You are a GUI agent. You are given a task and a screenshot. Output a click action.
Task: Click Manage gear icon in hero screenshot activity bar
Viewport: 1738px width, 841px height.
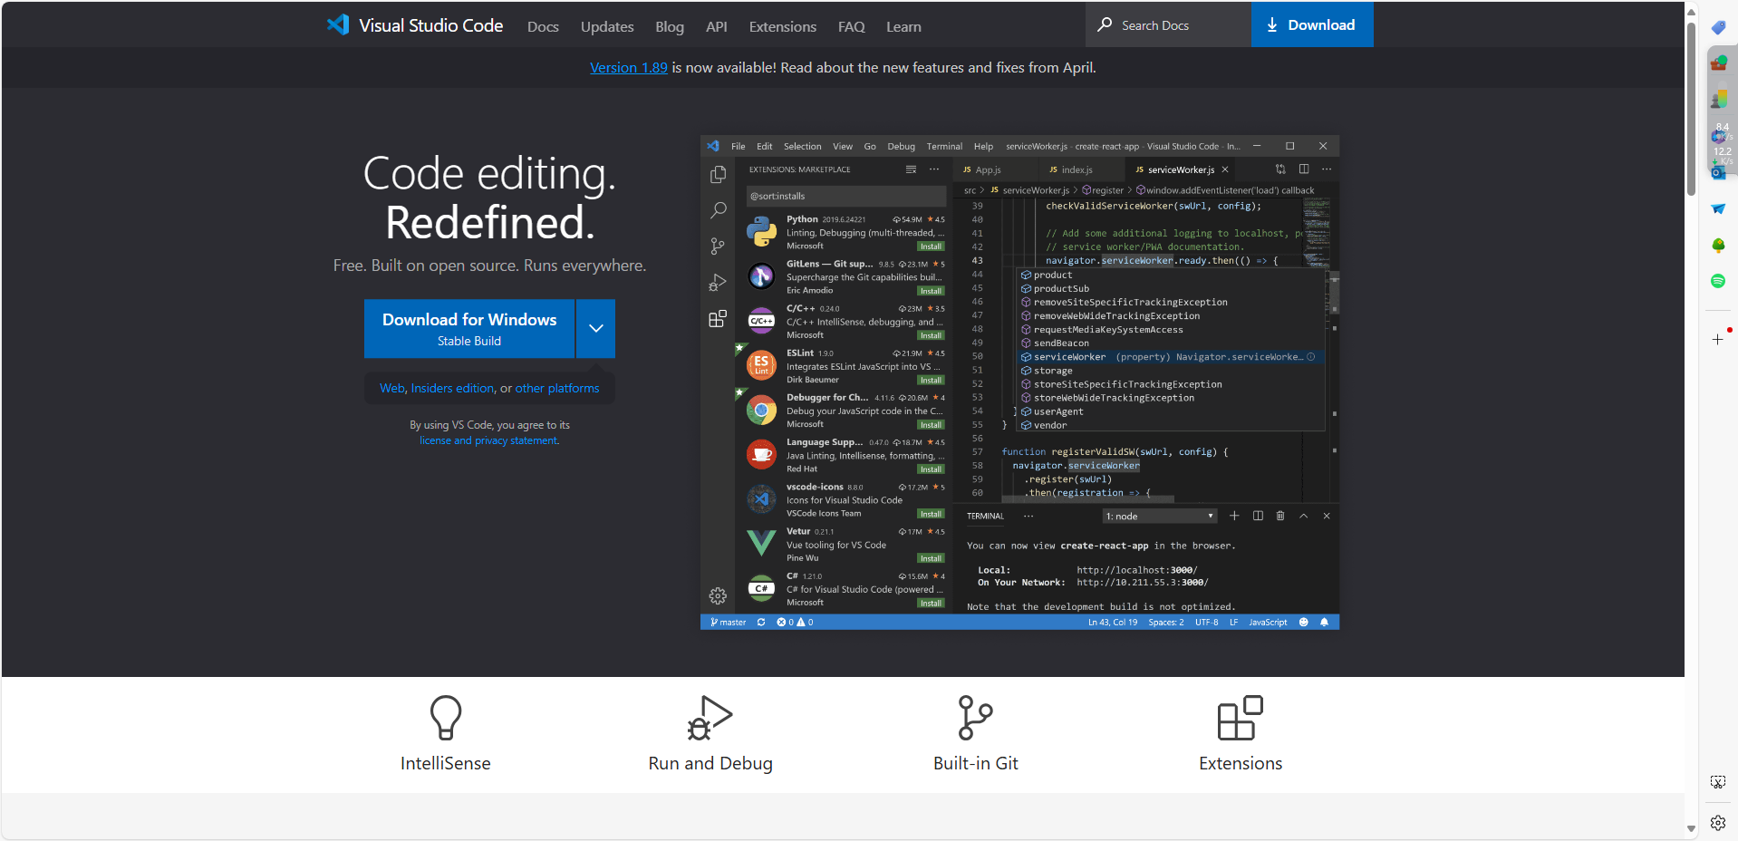coord(718,595)
